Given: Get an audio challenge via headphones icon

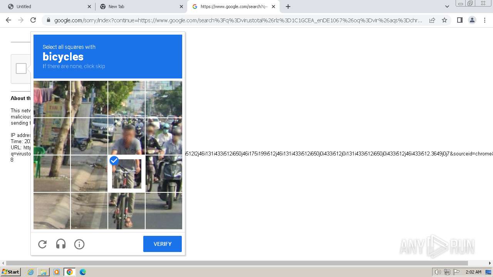Looking at the screenshot, I should coord(61,244).
